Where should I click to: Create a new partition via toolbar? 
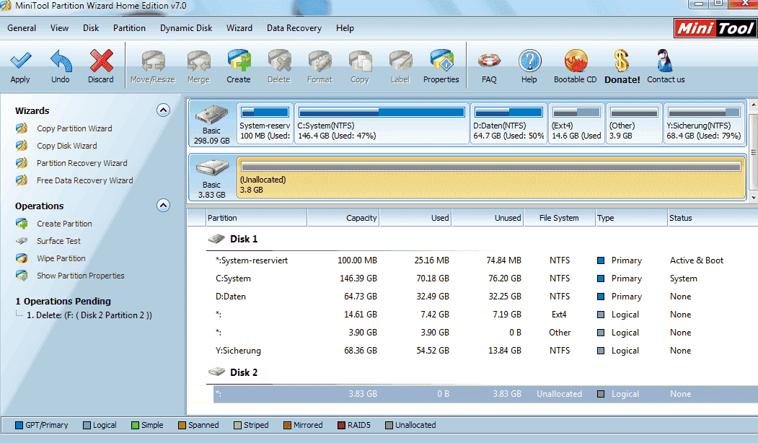(x=239, y=61)
